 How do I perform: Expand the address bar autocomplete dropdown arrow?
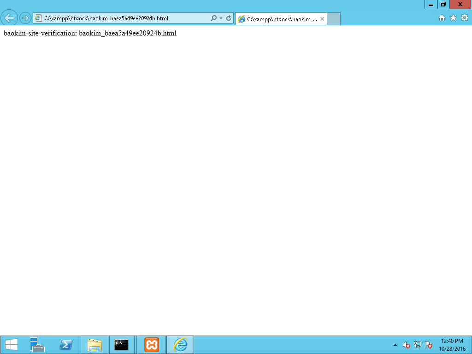tap(221, 18)
